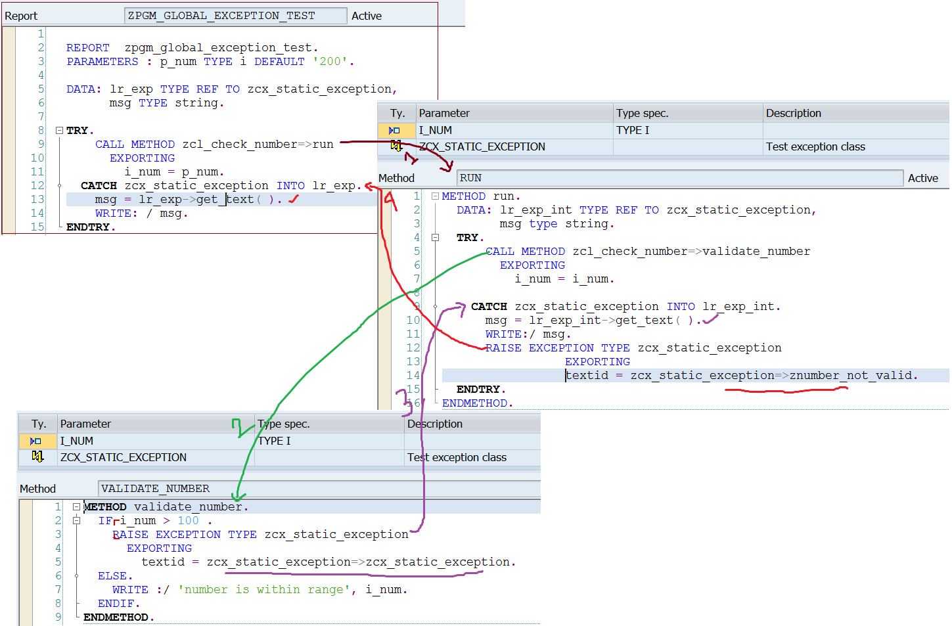Click the Report name field ZPGM_GLOBAL_EXCEPTION_TEST

point(235,16)
